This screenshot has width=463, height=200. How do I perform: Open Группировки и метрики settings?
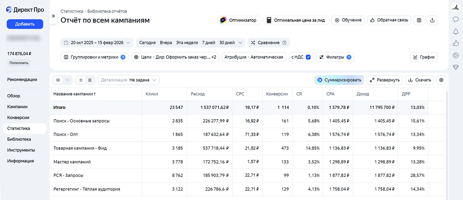[x=95, y=57]
